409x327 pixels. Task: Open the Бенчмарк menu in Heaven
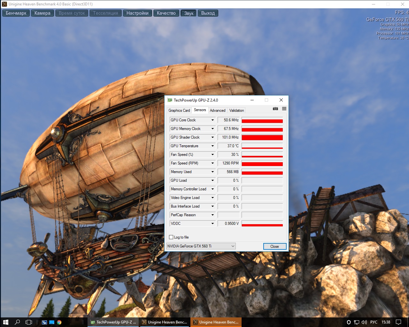click(x=16, y=13)
